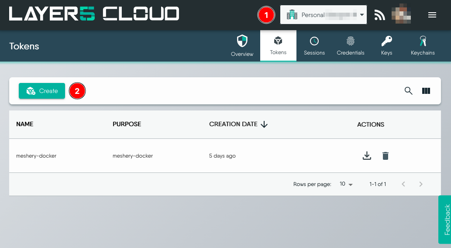Open the token search icon
The image size is (451, 248).
[408, 91]
